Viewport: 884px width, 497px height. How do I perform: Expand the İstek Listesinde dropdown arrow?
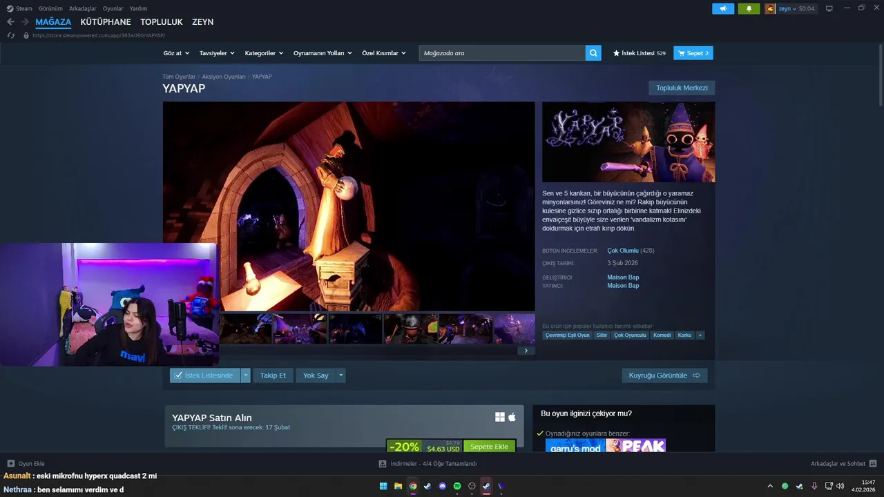[245, 376]
